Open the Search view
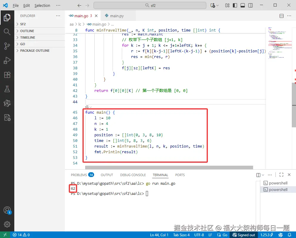This screenshot has width=296, height=238. pos(7,32)
